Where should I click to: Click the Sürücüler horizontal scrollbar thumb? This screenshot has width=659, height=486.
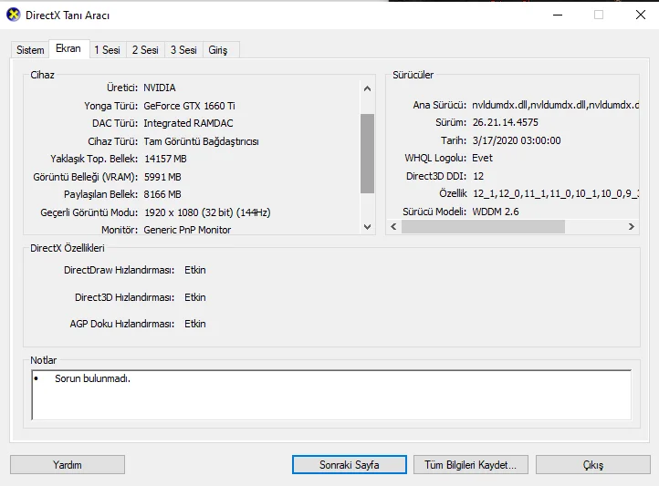coord(484,227)
